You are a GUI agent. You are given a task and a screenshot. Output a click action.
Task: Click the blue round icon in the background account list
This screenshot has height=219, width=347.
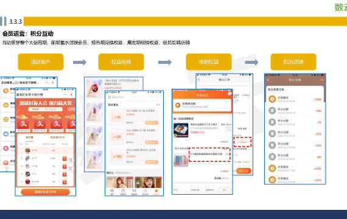[6, 134]
